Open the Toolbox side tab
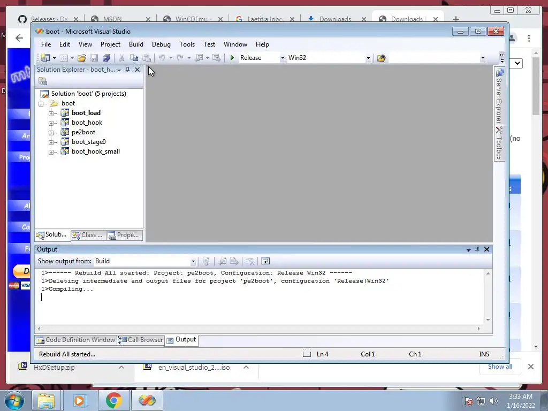The width and height of the screenshot is (548, 411). (x=499, y=143)
